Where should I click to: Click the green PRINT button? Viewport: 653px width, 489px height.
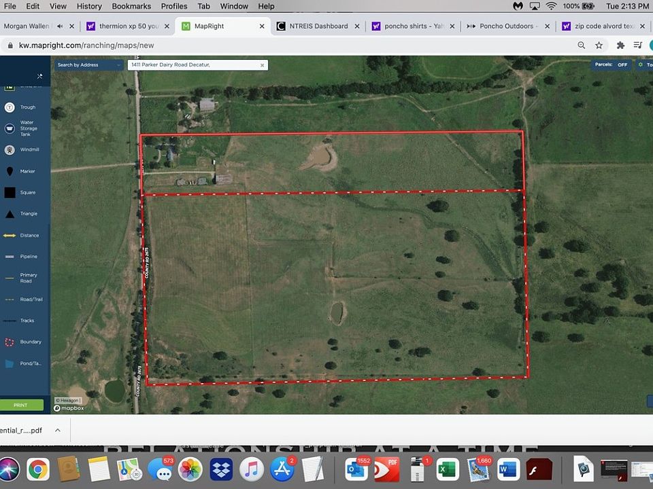[20, 405]
